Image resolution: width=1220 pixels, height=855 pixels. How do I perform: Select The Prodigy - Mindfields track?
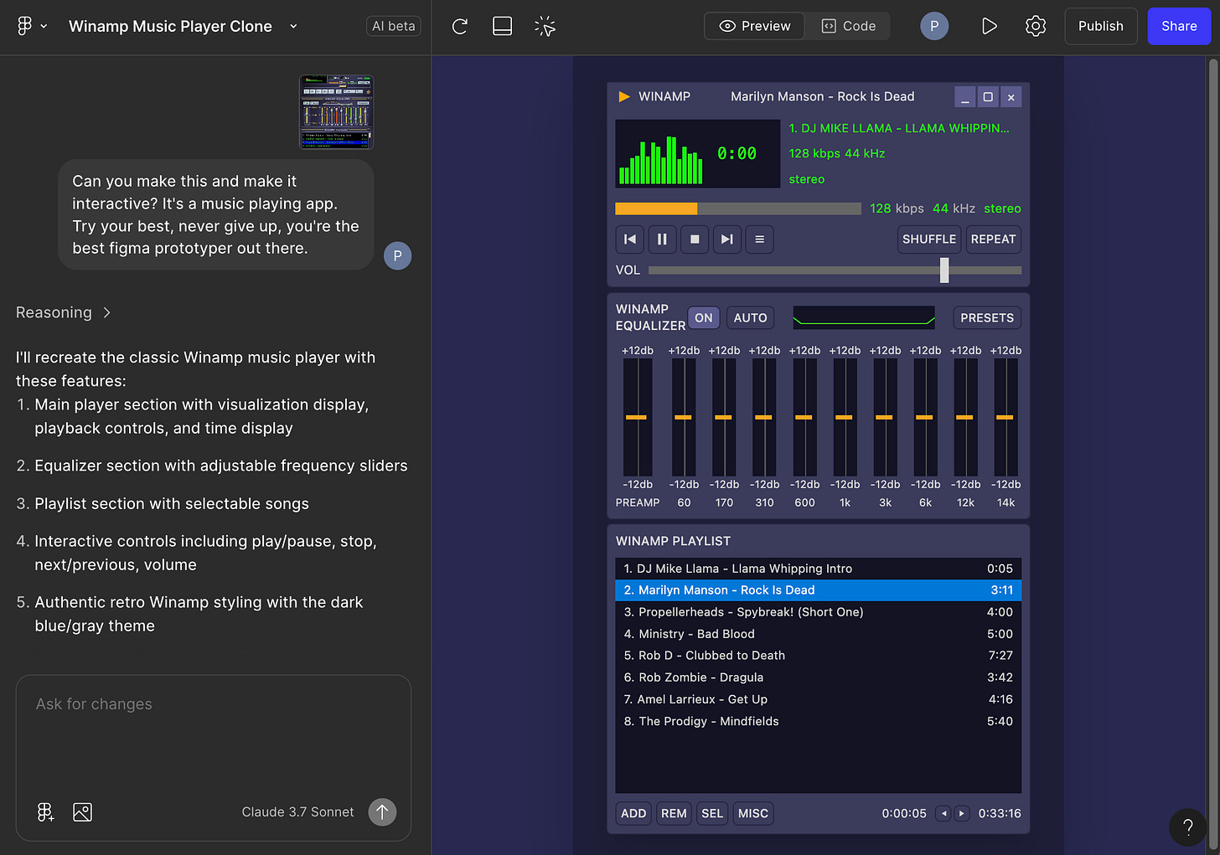tap(818, 721)
